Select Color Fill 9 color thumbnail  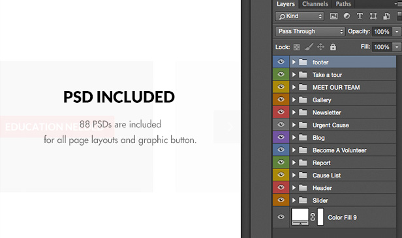(x=300, y=217)
